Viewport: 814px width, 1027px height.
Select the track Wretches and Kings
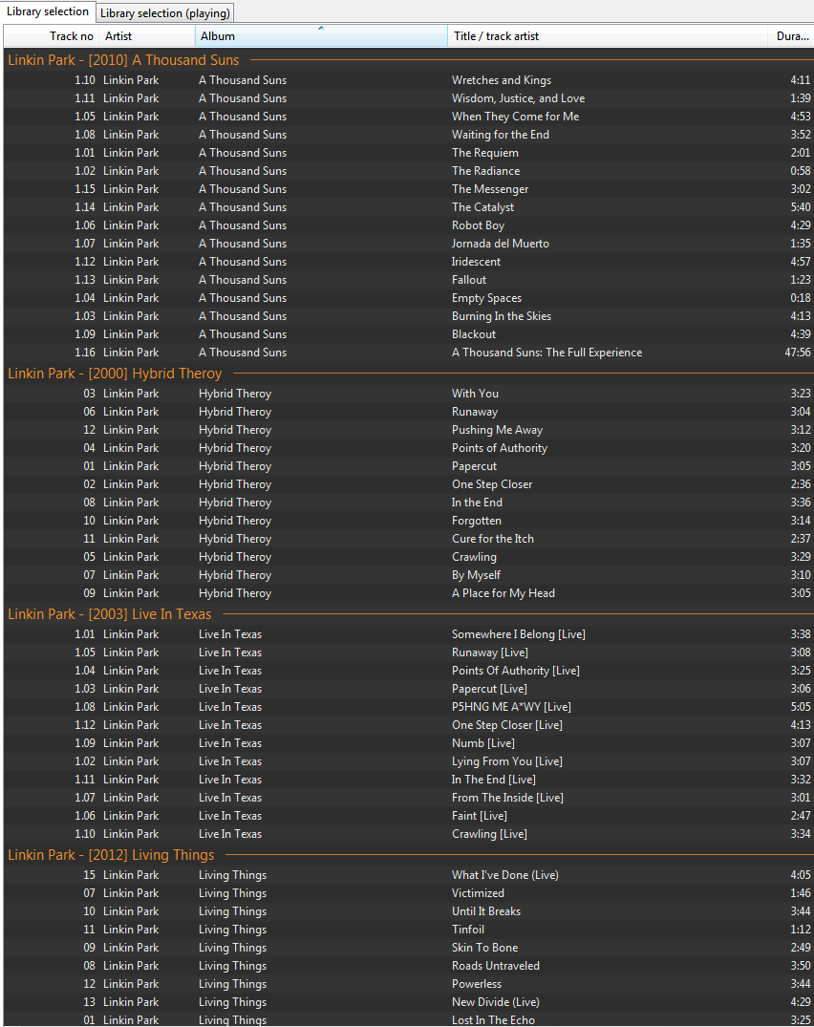coord(409,80)
